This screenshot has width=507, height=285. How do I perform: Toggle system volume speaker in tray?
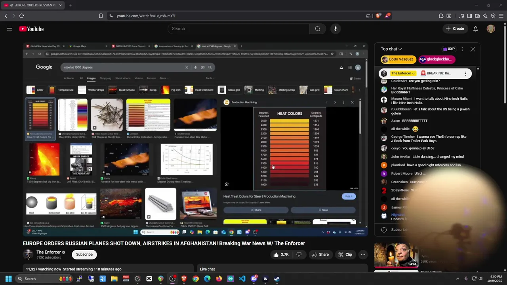(481, 279)
